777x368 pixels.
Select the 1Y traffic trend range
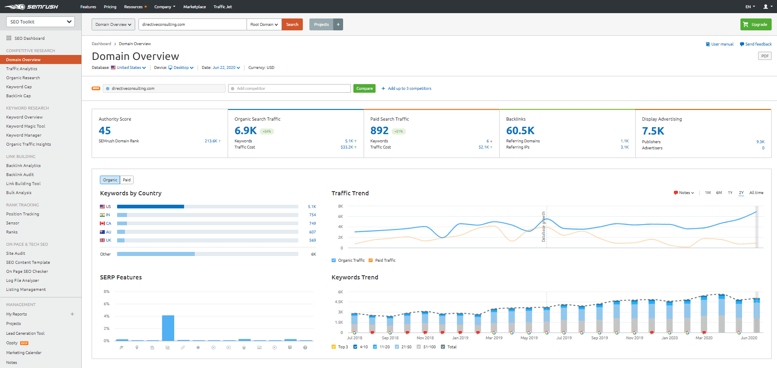pos(730,193)
